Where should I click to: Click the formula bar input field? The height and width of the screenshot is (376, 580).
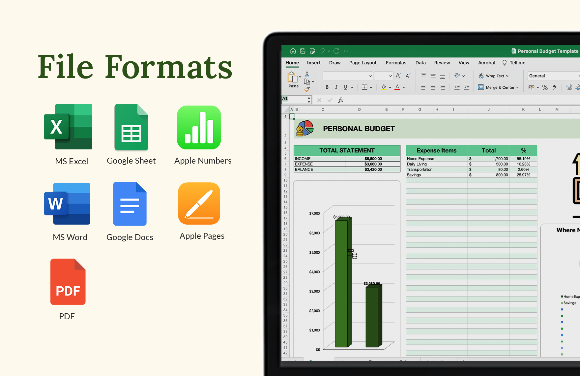coord(463,100)
